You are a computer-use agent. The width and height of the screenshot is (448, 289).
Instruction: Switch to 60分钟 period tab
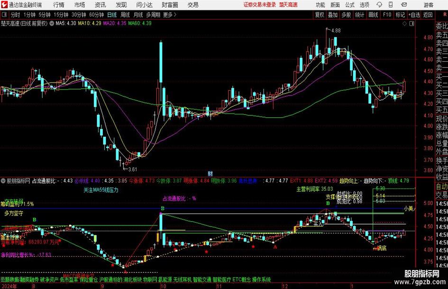(x=97, y=15)
